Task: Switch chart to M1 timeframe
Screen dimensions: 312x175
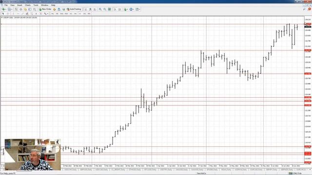Action: 52,14
